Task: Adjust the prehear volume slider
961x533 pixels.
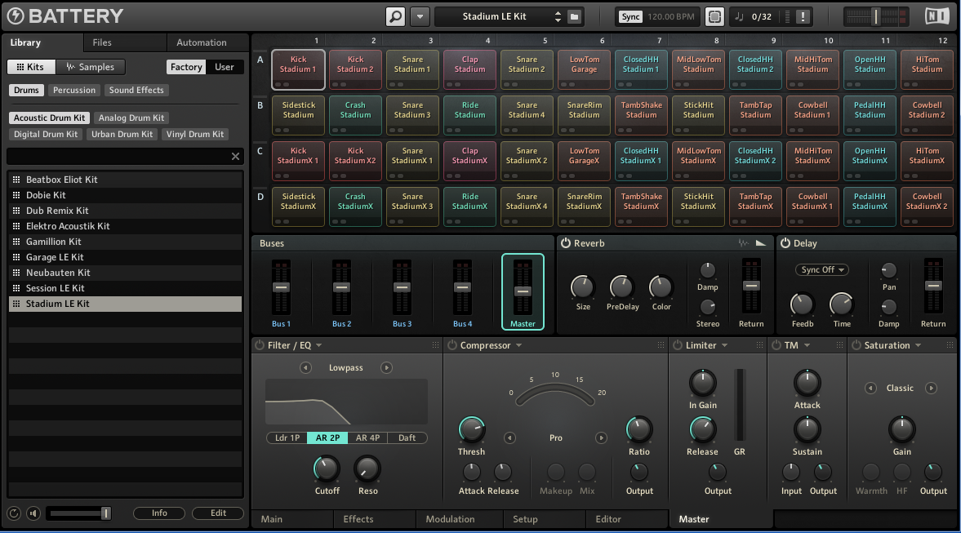Action: click(x=80, y=513)
